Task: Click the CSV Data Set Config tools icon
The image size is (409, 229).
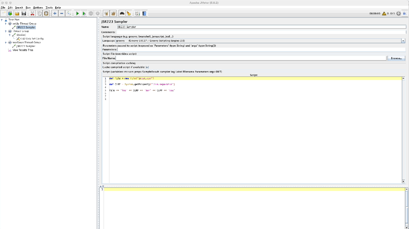Action: pyautogui.click(x=18, y=38)
